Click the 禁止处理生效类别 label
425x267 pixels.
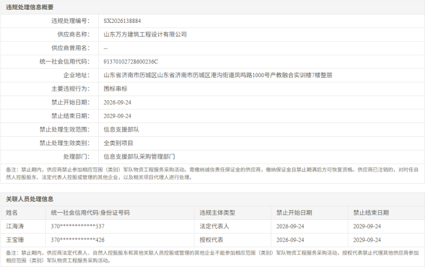(65, 143)
